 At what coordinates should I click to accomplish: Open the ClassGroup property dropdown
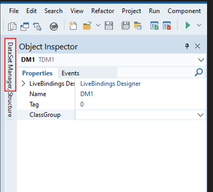tap(201, 115)
